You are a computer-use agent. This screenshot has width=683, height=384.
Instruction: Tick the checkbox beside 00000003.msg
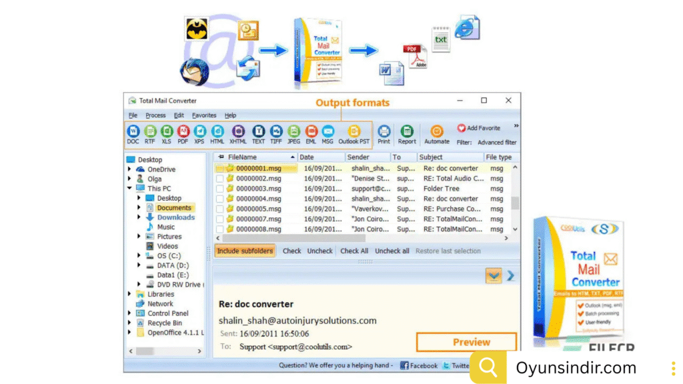click(219, 189)
